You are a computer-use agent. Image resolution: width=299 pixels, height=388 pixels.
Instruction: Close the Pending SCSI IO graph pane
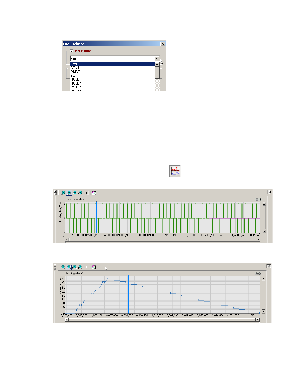click(x=55, y=191)
